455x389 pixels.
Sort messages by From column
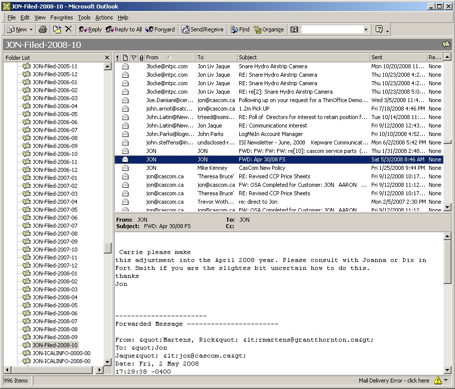170,57
